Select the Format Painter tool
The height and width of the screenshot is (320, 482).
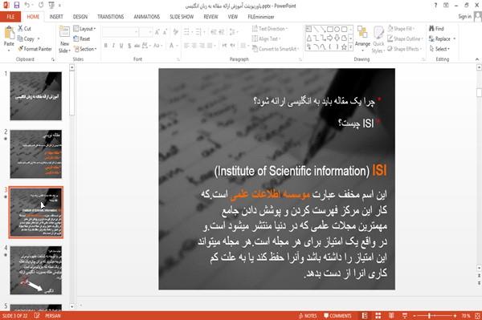pyautogui.click(x=35, y=49)
